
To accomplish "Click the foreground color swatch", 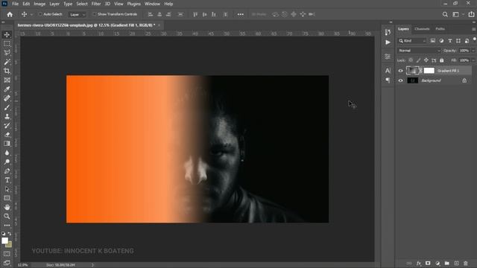I will coord(4,240).
